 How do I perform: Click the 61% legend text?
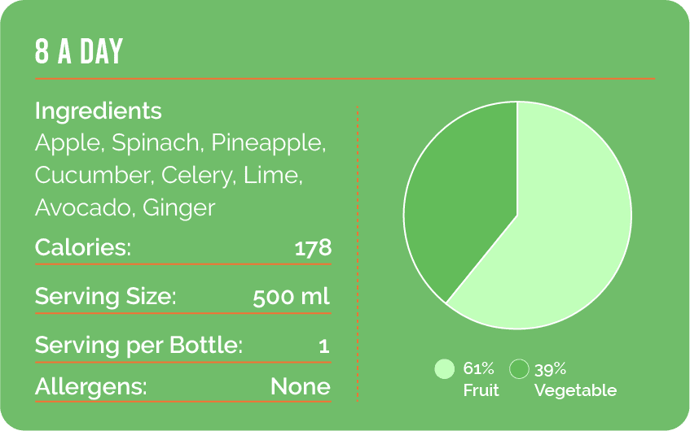pos(478,369)
